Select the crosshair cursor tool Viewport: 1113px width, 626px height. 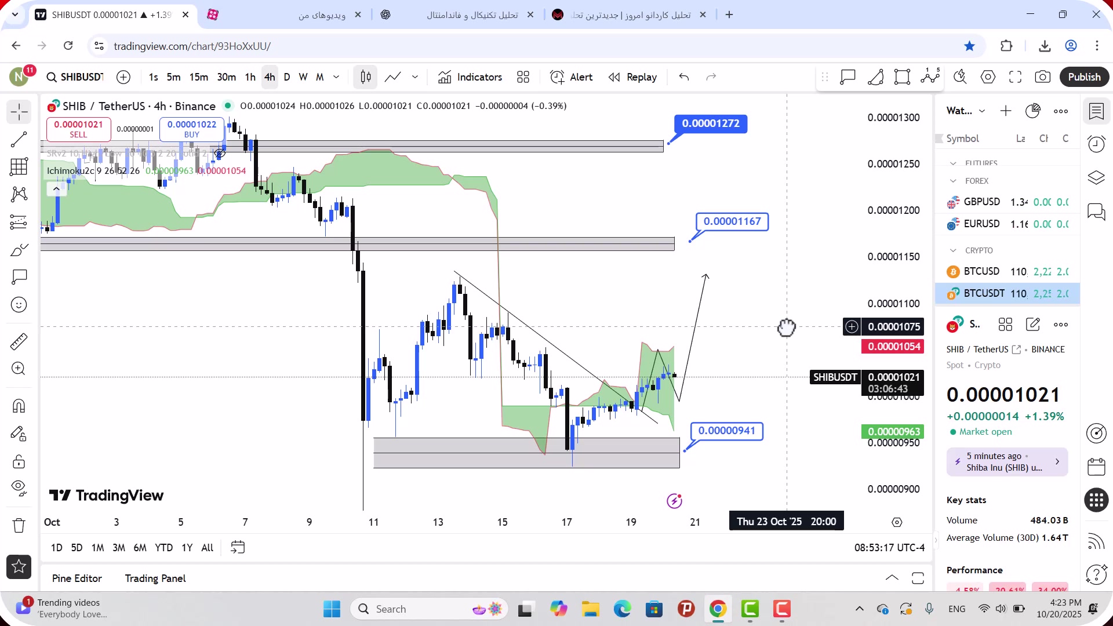(x=19, y=112)
